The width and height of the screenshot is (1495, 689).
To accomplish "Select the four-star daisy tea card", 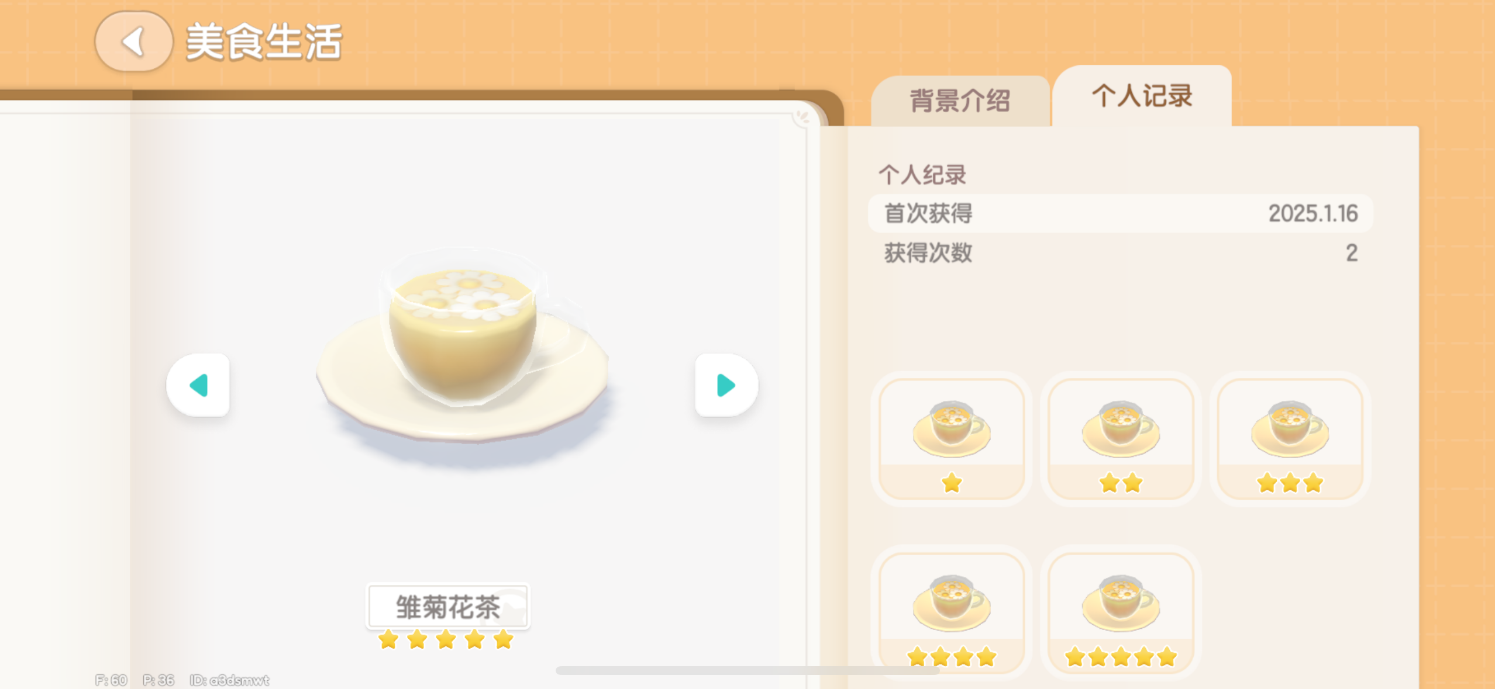I will [x=952, y=613].
